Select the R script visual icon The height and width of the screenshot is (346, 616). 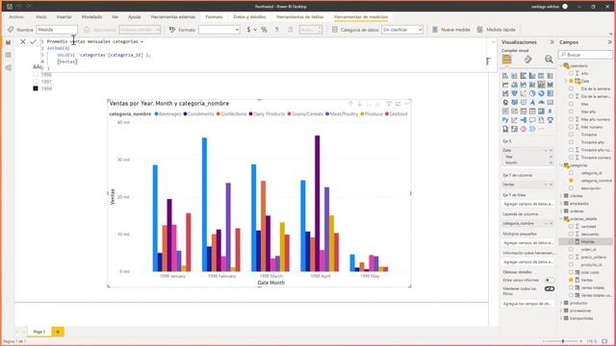click(x=551, y=111)
